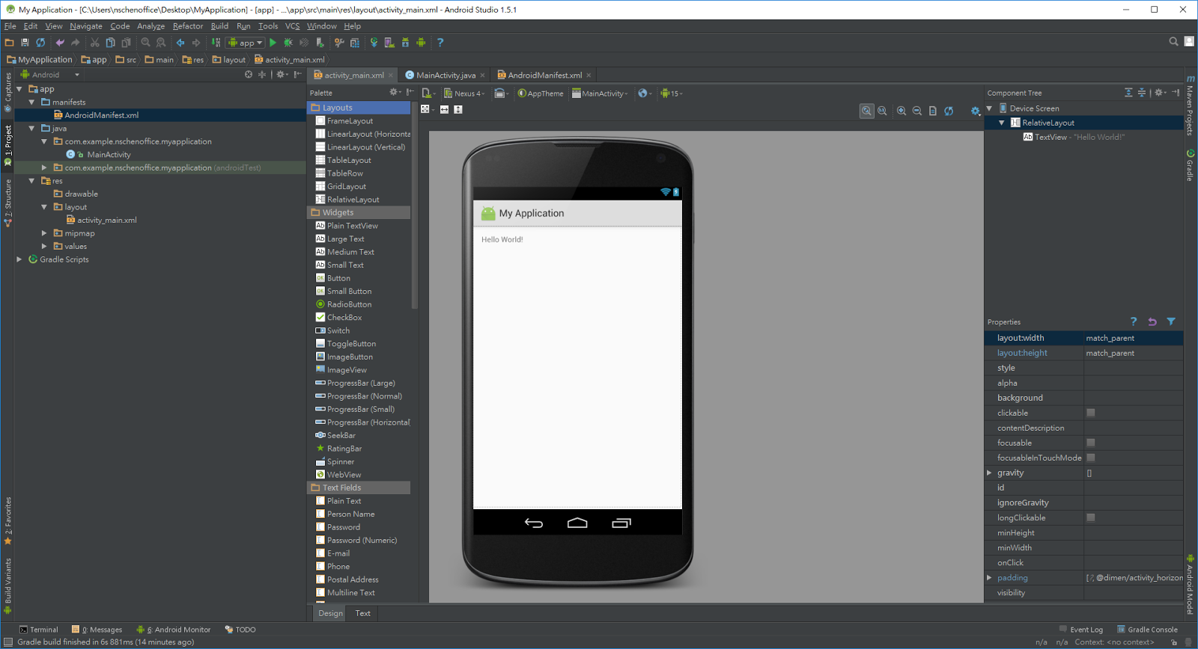Image resolution: width=1198 pixels, height=649 pixels.
Task: Run the app with green play icon
Action: 273,43
